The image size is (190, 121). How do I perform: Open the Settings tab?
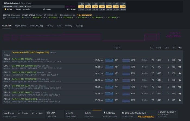point(79,26)
